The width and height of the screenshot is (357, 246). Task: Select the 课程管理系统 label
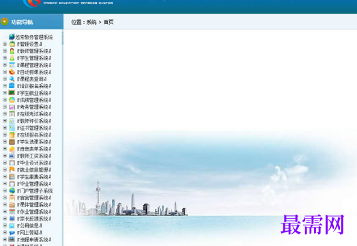[34, 65]
